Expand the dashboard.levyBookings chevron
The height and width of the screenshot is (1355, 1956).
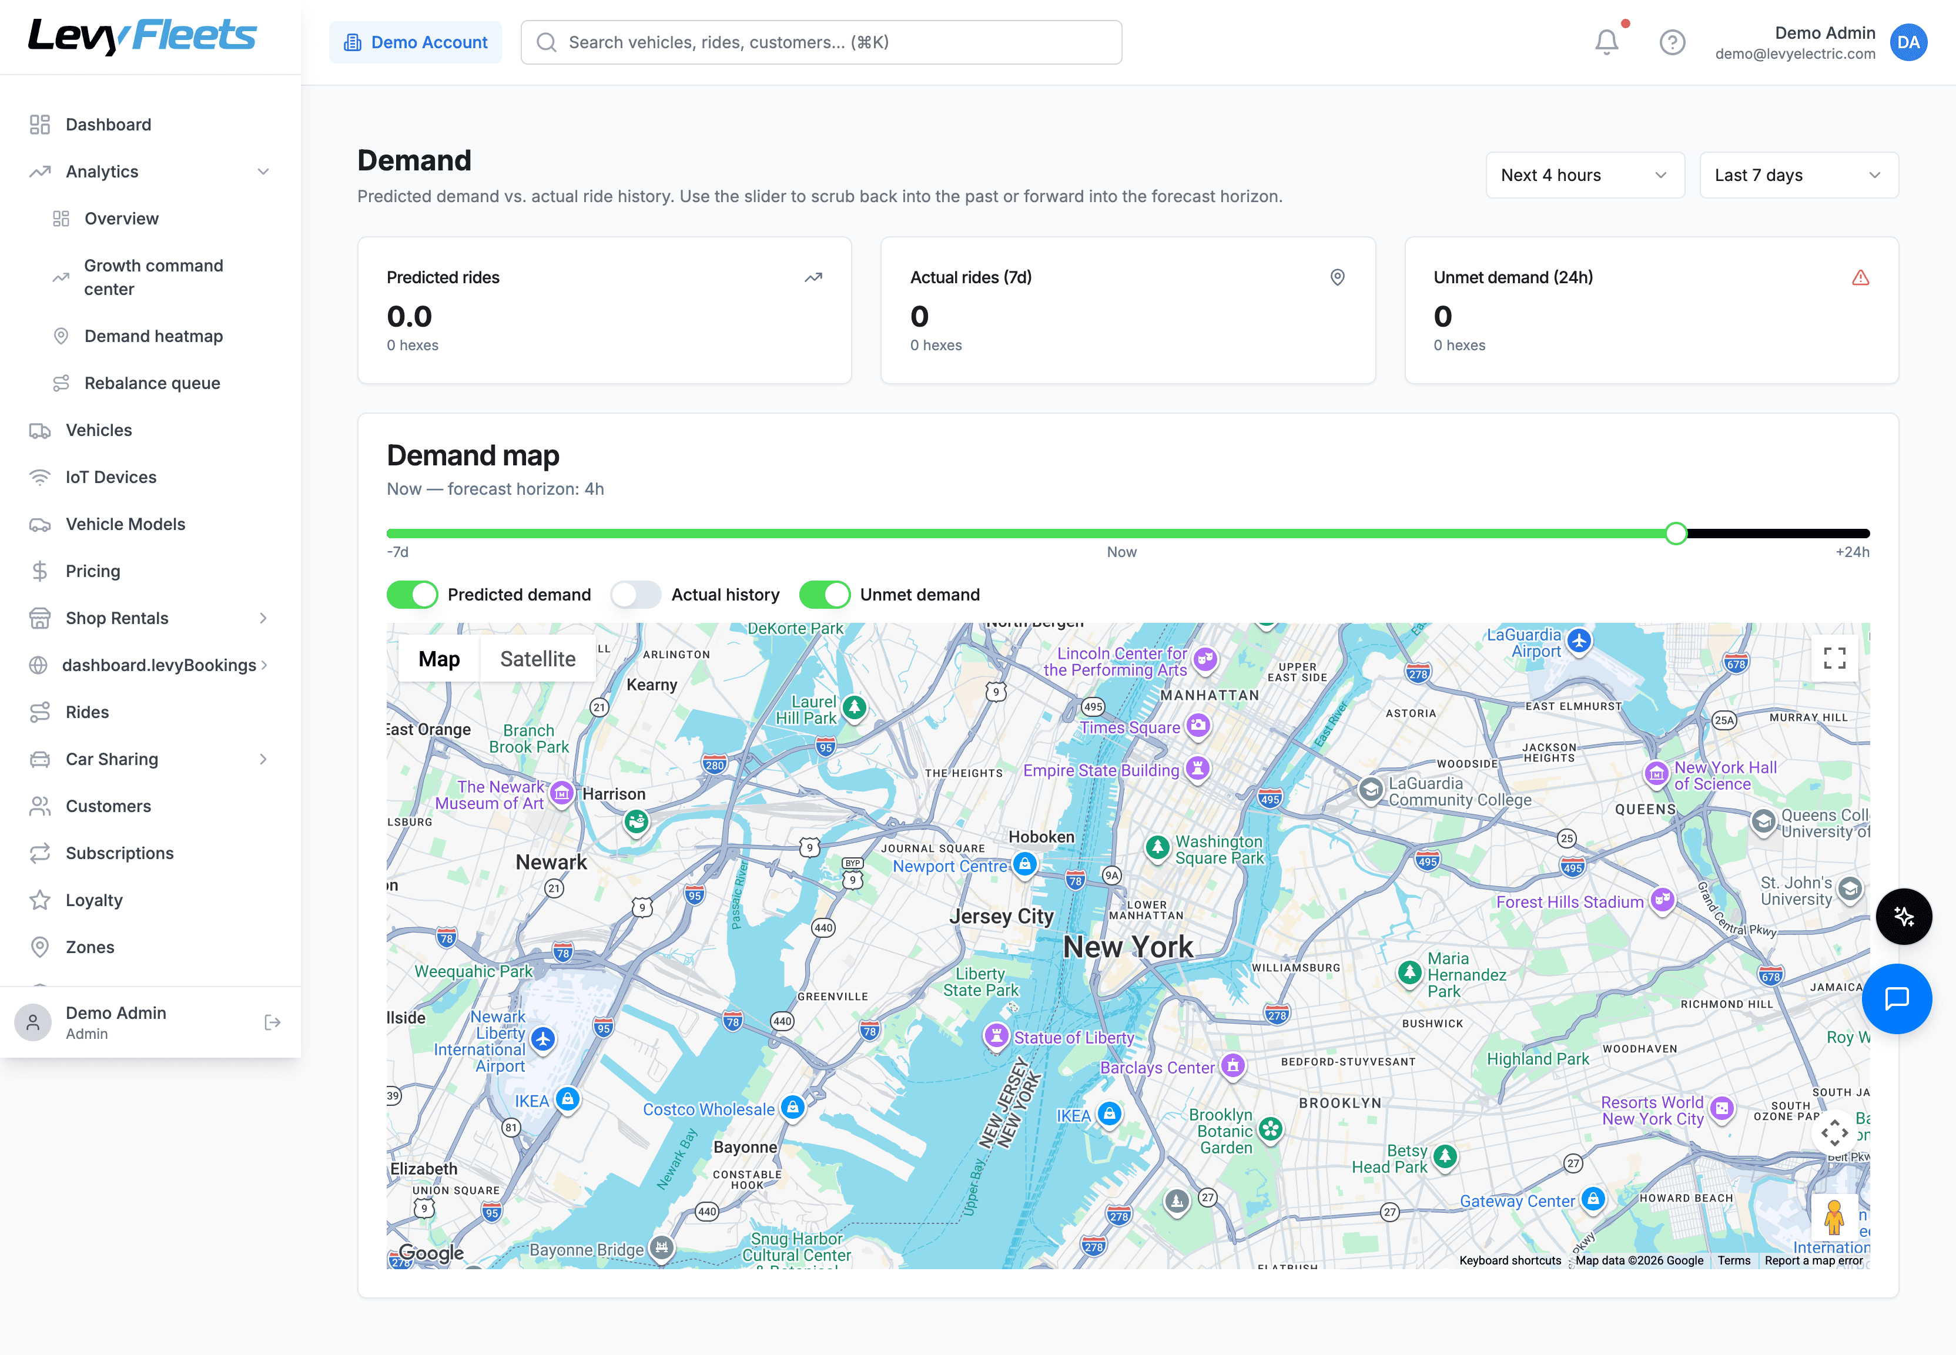(265, 665)
